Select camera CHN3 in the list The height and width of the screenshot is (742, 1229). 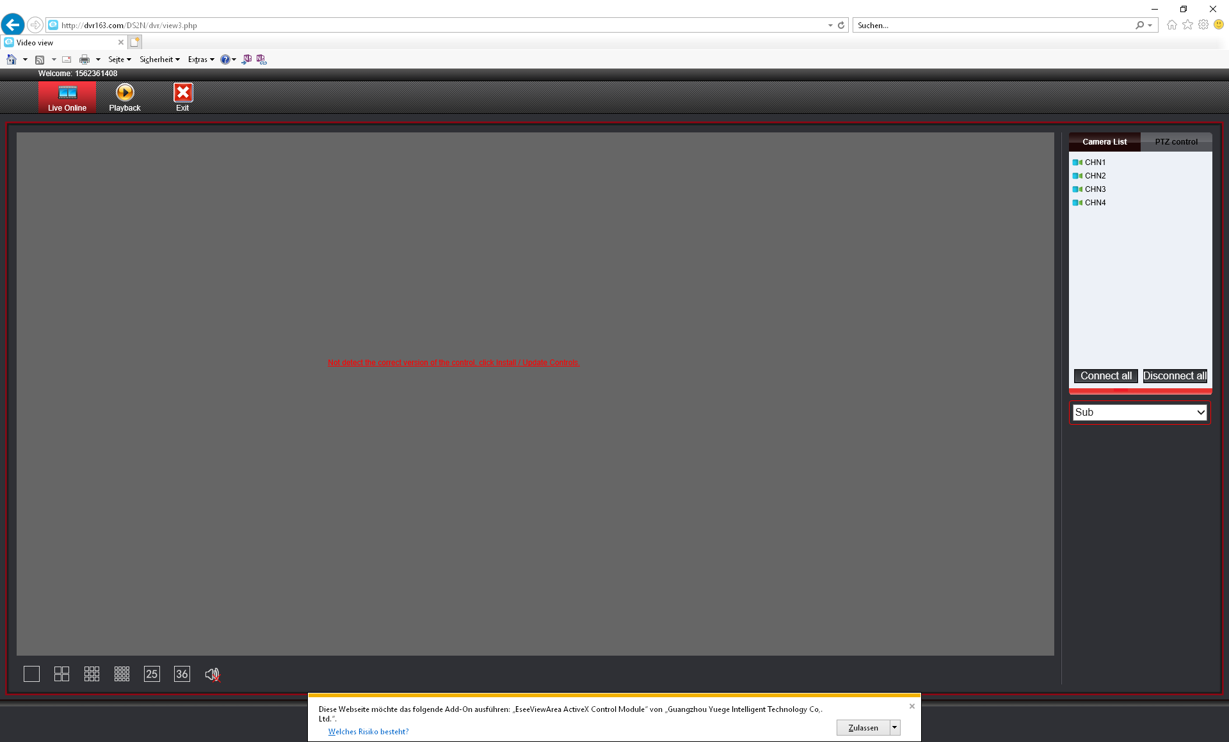pos(1095,189)
